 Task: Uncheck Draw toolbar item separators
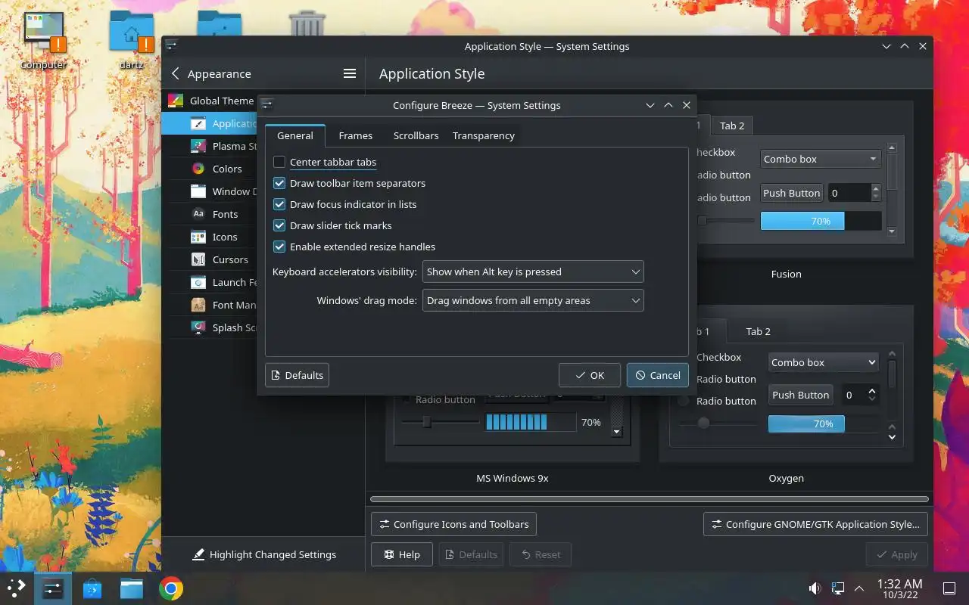click(279, 183)
